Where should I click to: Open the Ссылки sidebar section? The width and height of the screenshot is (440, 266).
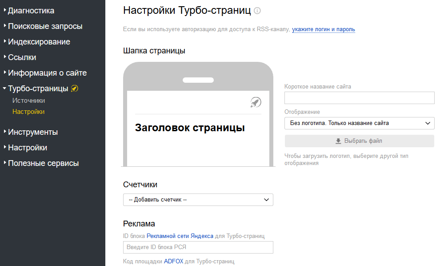tap(22, 57)
